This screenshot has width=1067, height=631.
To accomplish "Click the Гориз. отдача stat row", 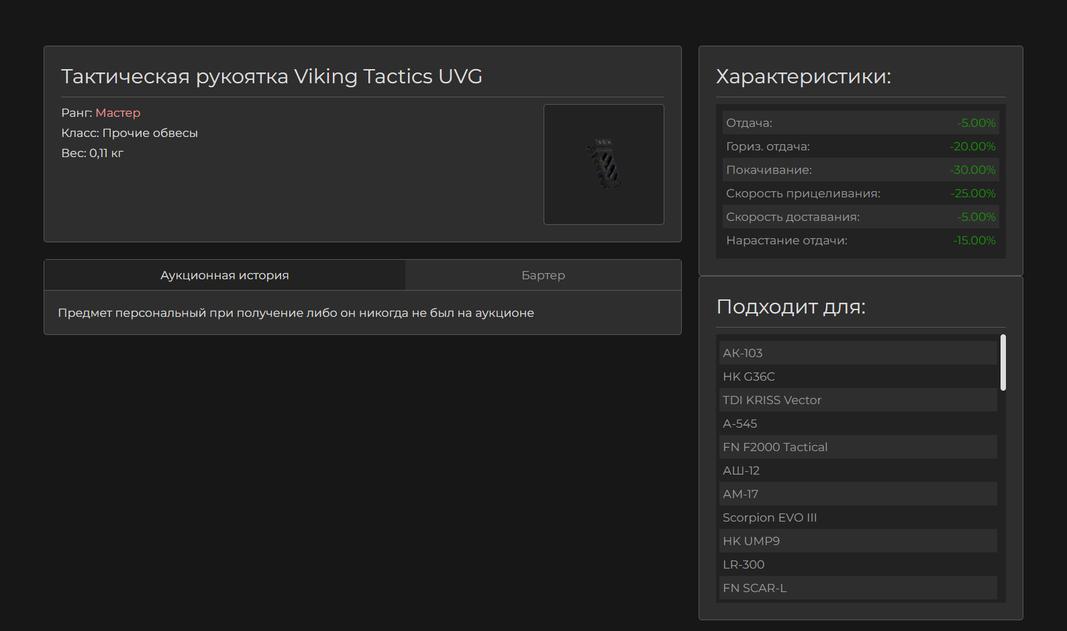I will (x=861, y=146).
